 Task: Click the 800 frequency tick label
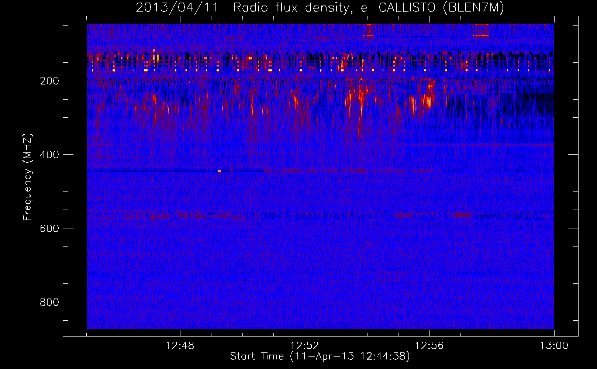coord(49,302)
